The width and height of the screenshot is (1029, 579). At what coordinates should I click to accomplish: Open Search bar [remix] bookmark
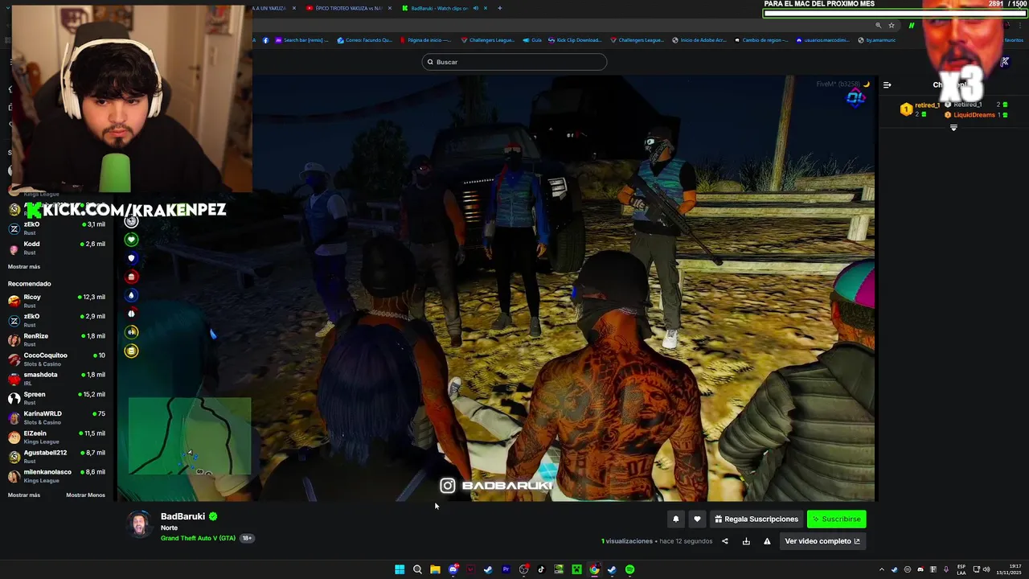(303, 40)
